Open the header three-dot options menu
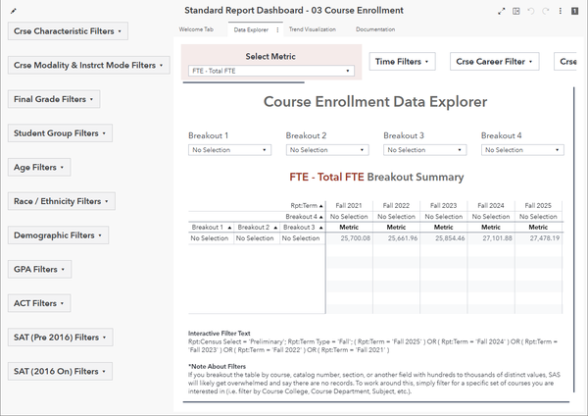The height and width of the screenshot is (416, 588). point(561,11)
